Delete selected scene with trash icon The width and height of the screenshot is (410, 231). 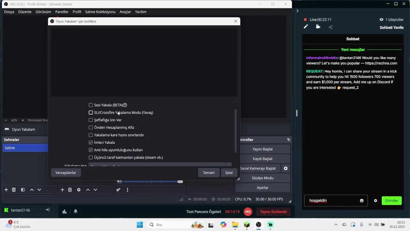coord(14,190)
